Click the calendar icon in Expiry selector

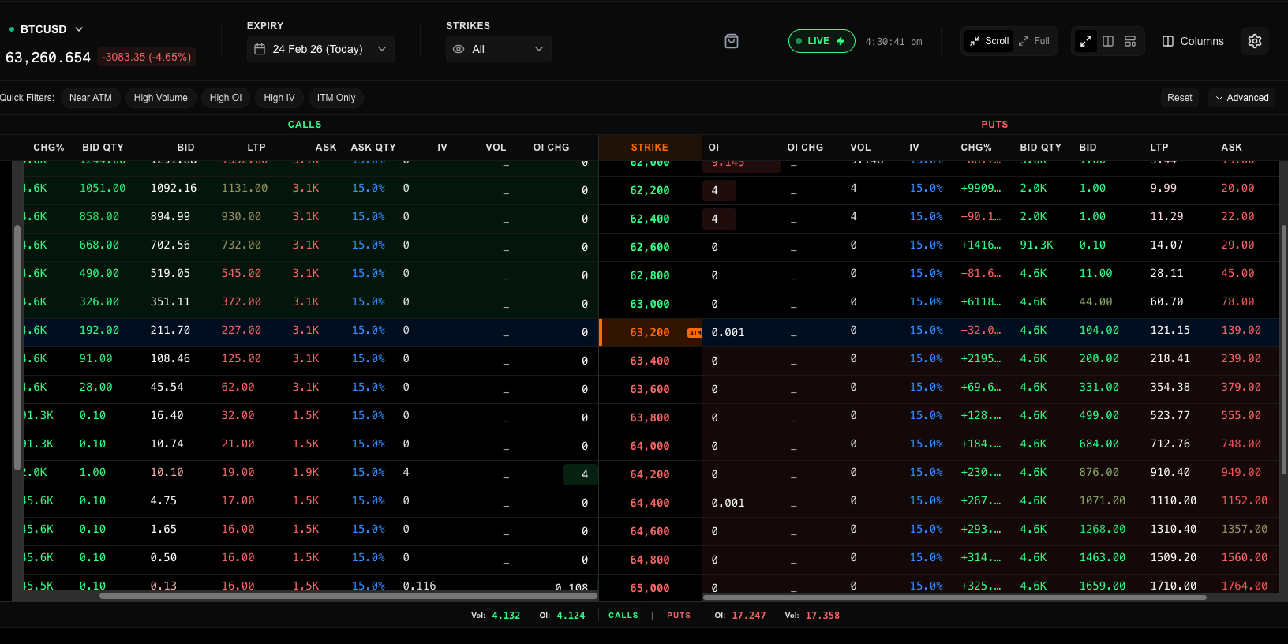260,49
